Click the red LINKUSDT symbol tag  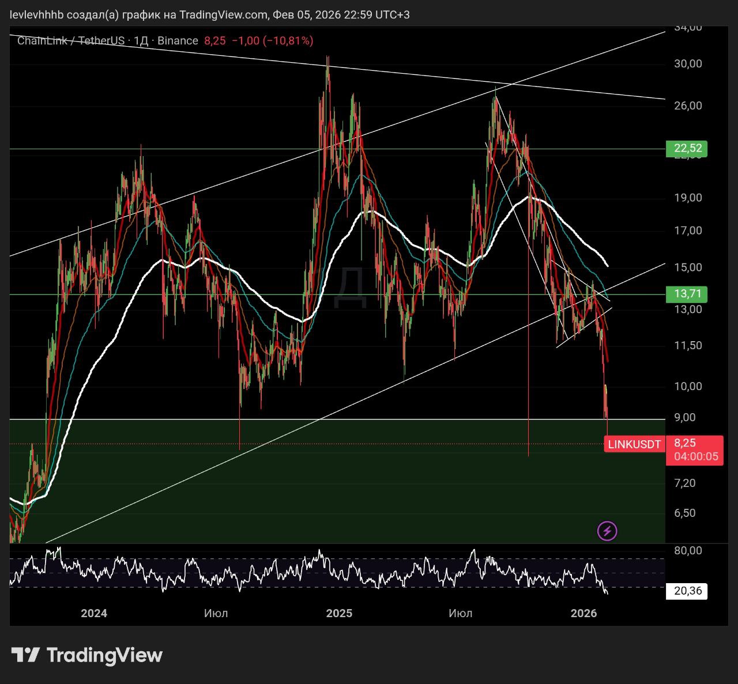634,444
